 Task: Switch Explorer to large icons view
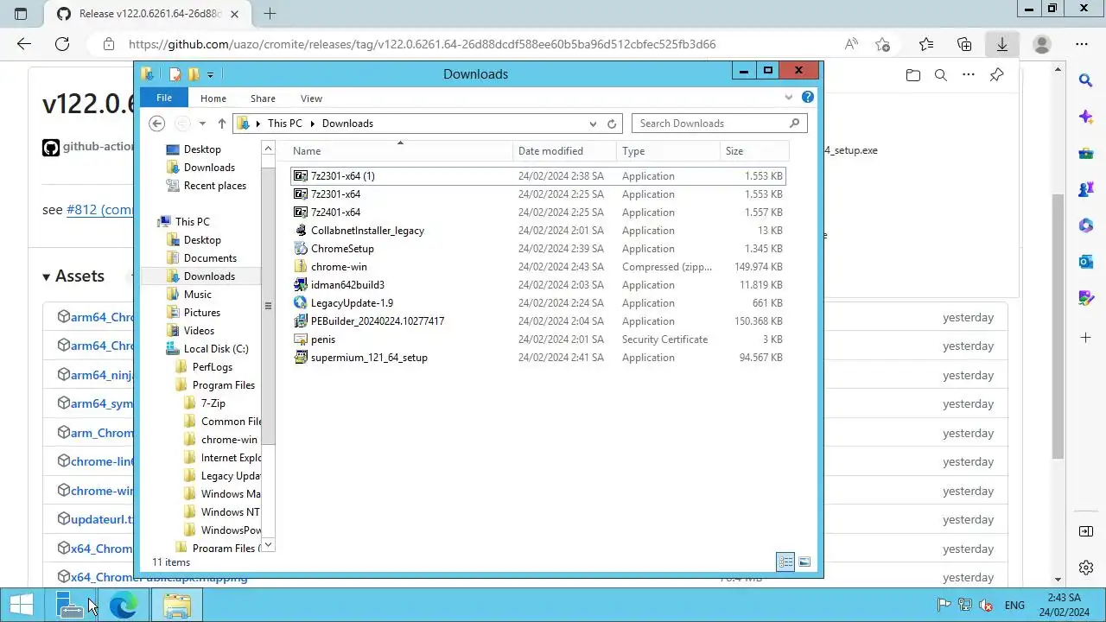(x=804, y=562)
